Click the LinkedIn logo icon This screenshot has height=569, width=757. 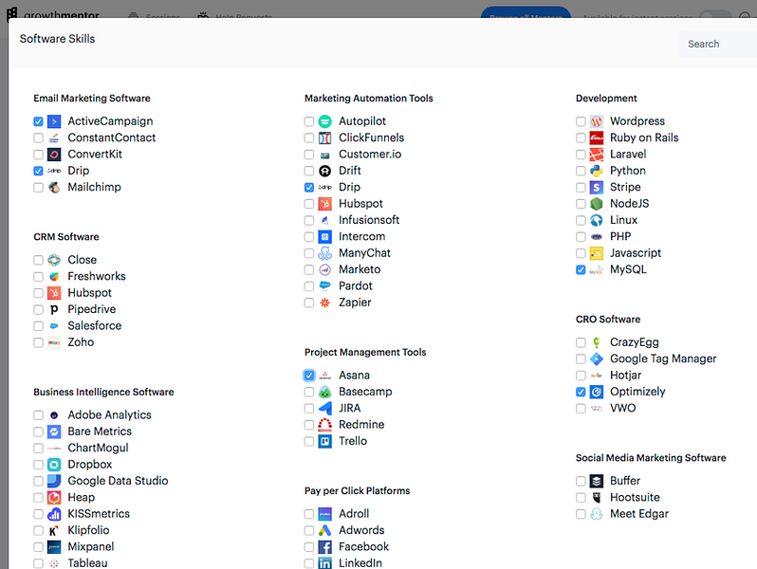point(325,563)
